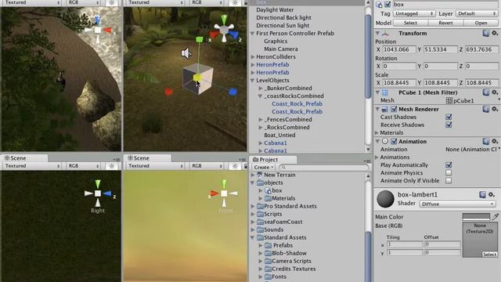Screen dimensions: 501x282
Task: Click yellow center handle of cube gizmo
Action: coord(196,78)
